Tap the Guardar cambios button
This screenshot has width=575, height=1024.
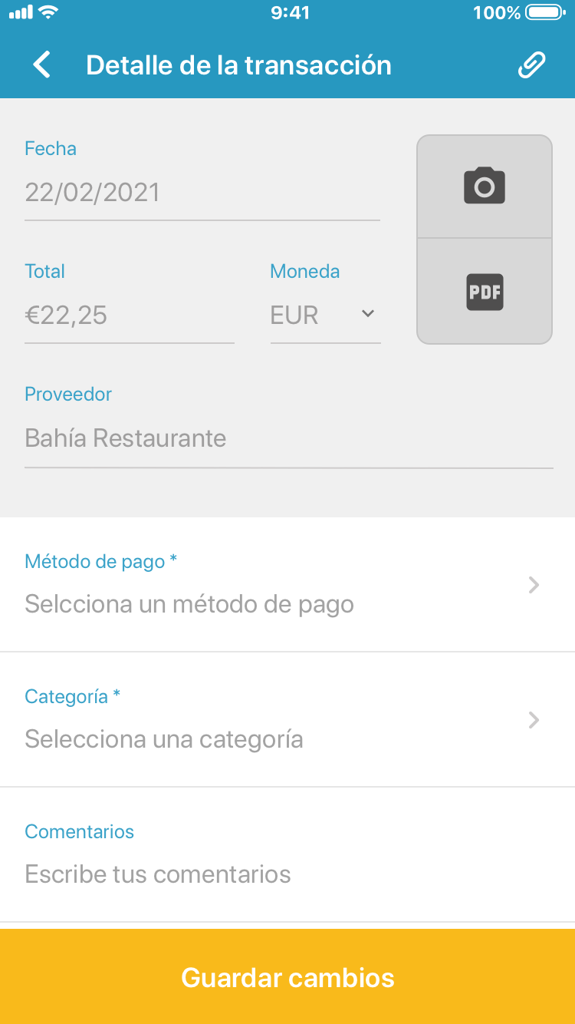point(287,977)
